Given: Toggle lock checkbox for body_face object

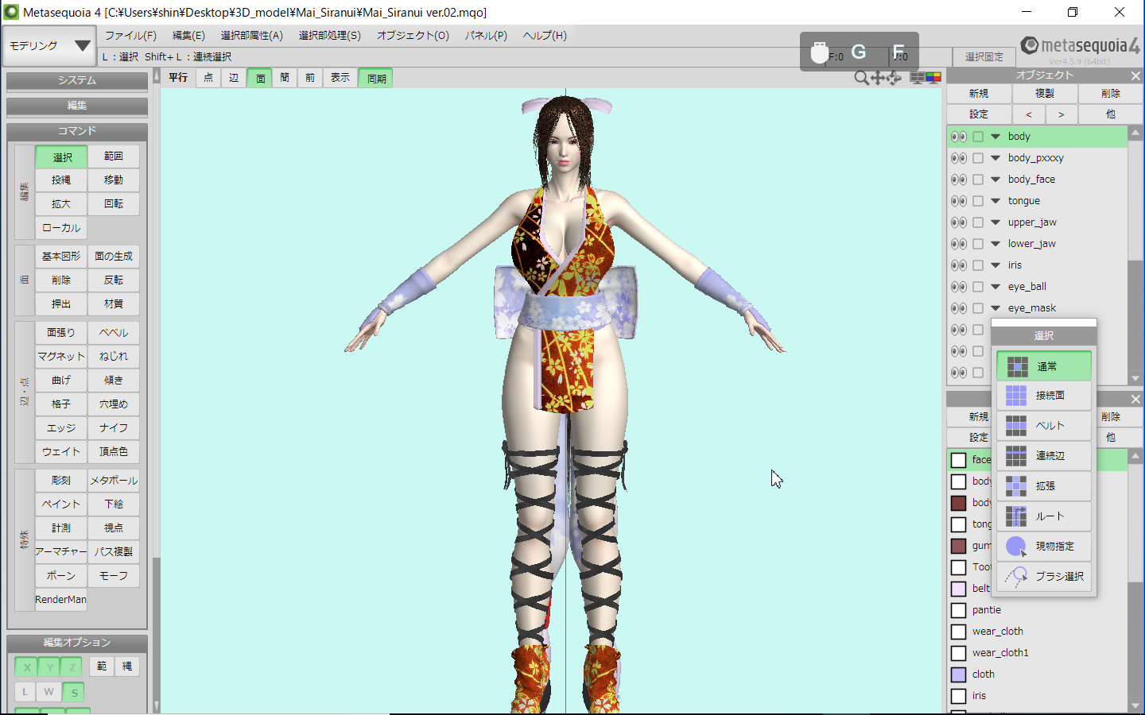Looking at the screenshot, I should click(x=978, y=180).
